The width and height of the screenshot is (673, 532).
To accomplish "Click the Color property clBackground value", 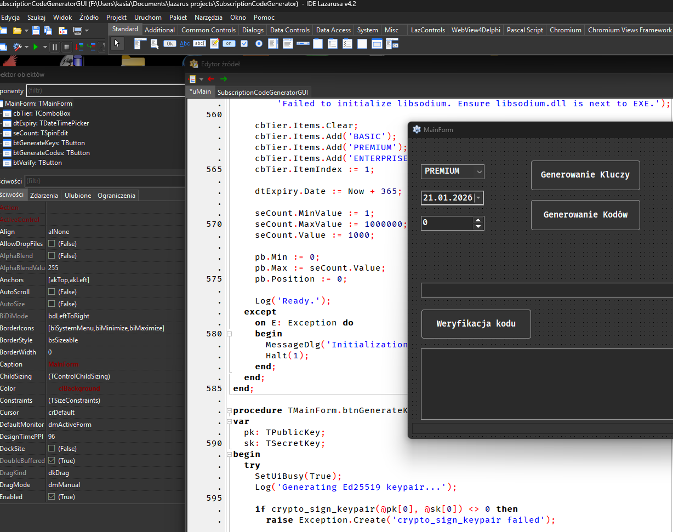I will (x=79, y=388).
